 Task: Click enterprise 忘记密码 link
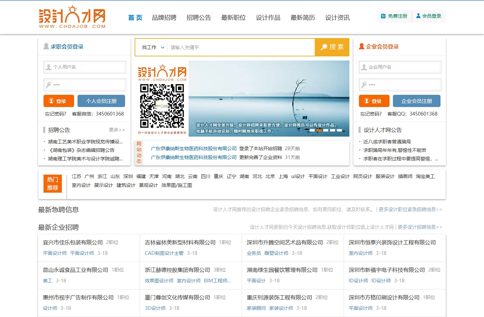pos(371,114)
